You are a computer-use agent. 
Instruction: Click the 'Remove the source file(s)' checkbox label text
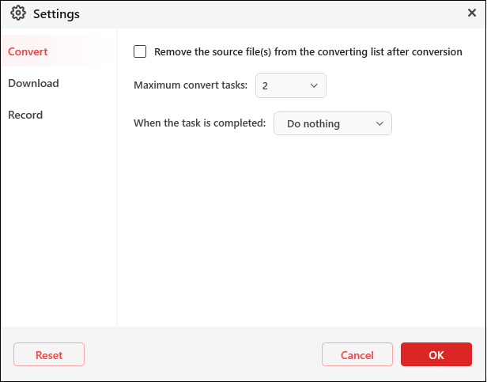[x=308, y=52]
